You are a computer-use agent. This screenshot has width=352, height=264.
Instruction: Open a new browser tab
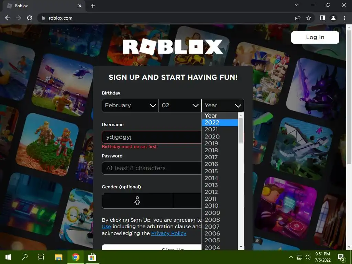[93, 6]
